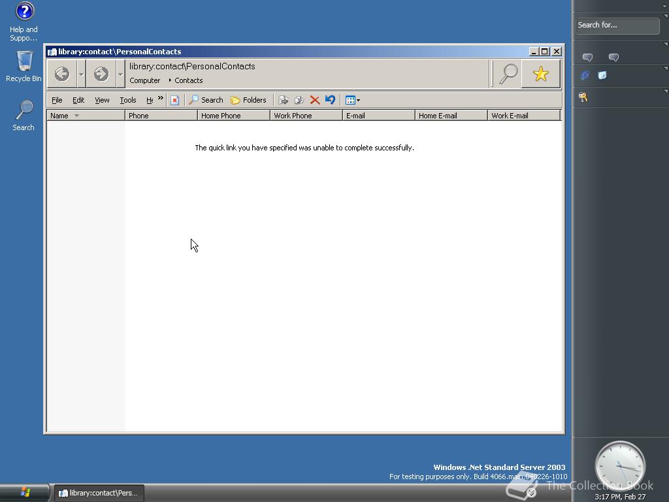Click the red X page icon in toolbar
The image size is (669, 502).
pyautogui.click(x=174, y=100)
